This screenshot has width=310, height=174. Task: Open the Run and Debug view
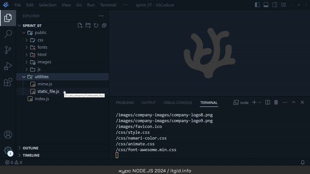[8, 66]
